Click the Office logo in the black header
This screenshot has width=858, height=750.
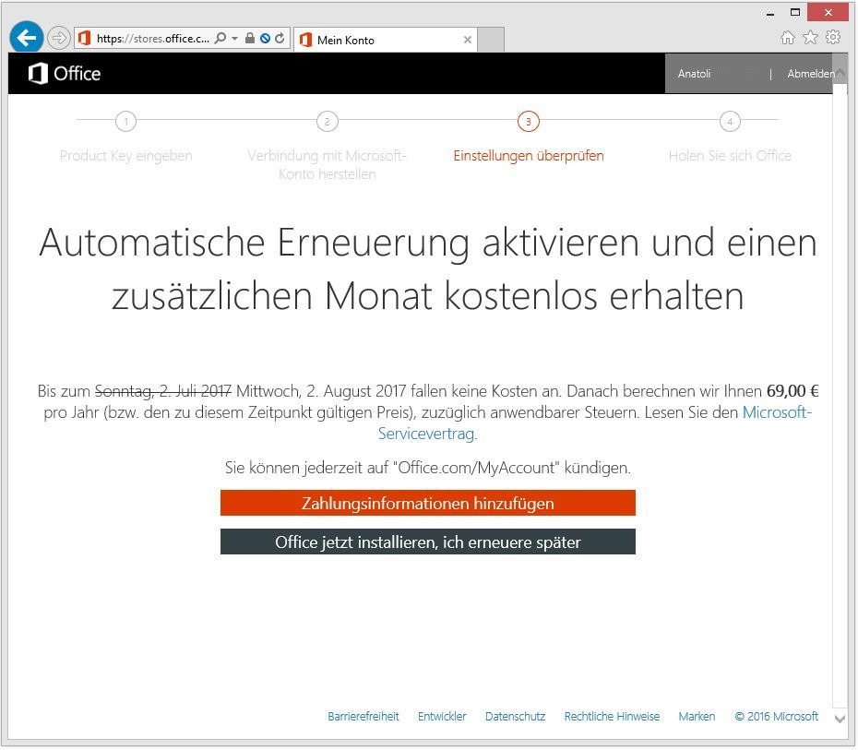(x=61, y=73)
